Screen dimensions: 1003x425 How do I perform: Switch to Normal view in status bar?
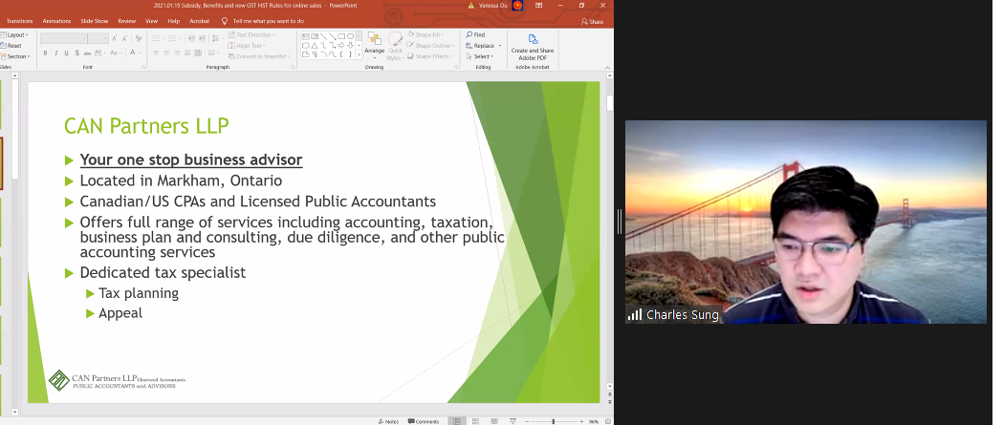pos(457,421)
